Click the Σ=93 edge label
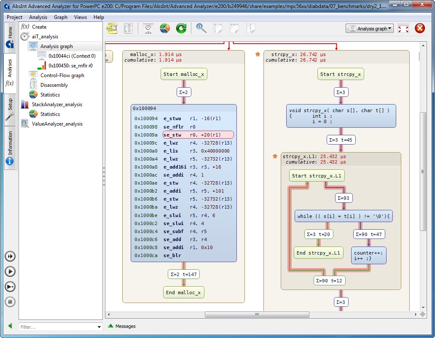Viewport: 435px width, 338px height. click(x=344, y=198)
